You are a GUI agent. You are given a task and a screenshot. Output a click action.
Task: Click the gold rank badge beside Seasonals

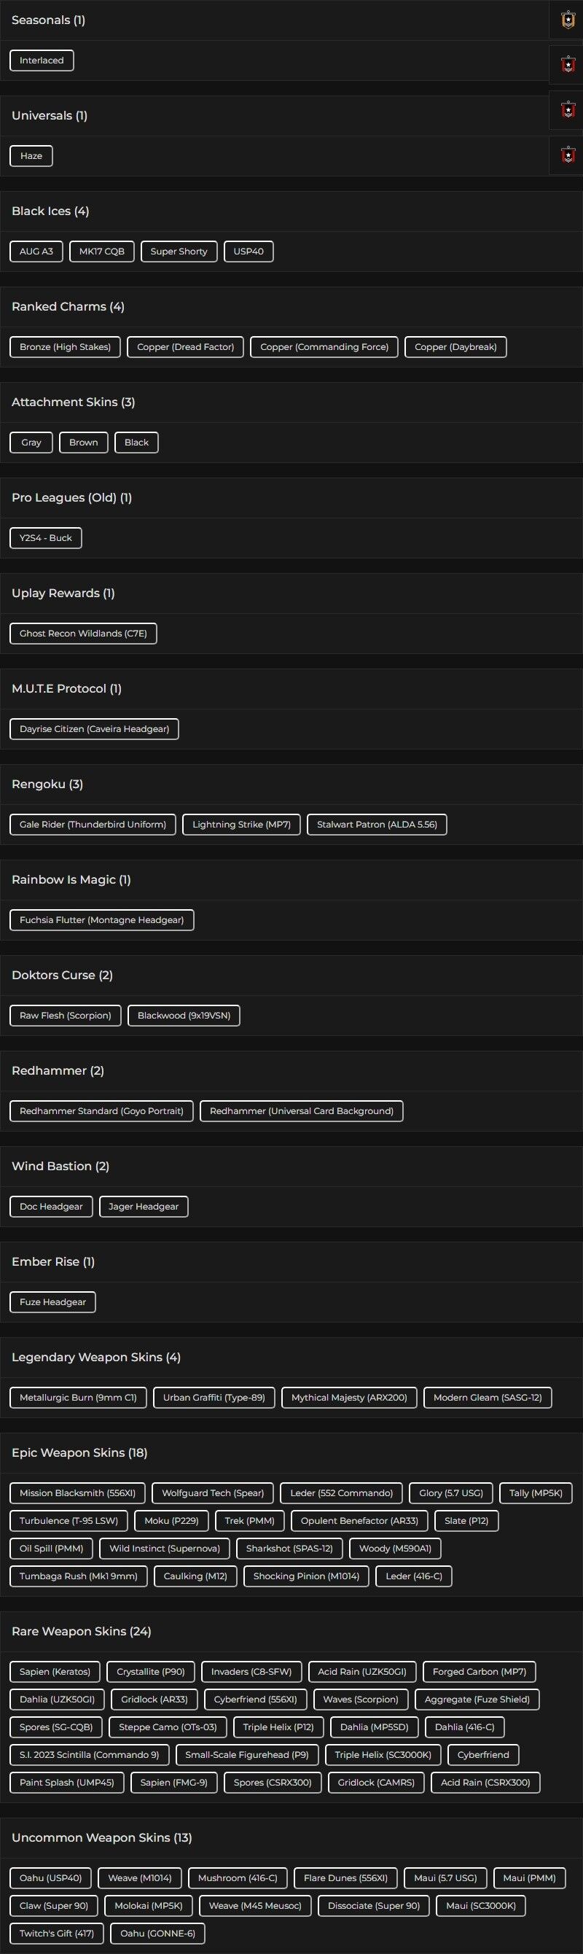click(x=567, y=20)
